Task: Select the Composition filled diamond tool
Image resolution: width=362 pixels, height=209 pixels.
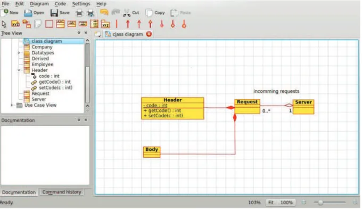Action: [x=162, y=24]
